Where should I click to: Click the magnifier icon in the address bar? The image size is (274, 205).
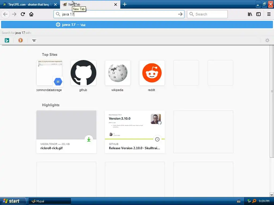click(x=58, y=14)
